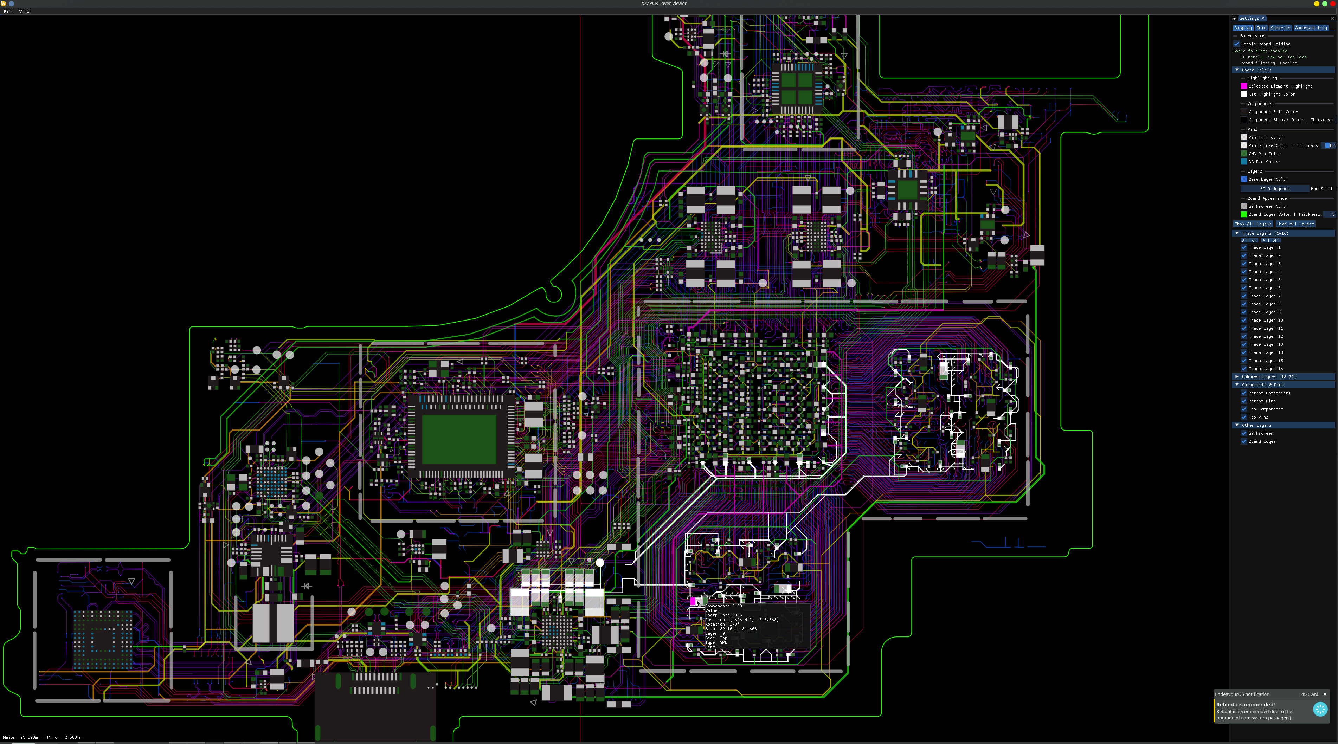Toggle the Bottom Pins checkbox
The image size is (1338, 744).
1243,401
